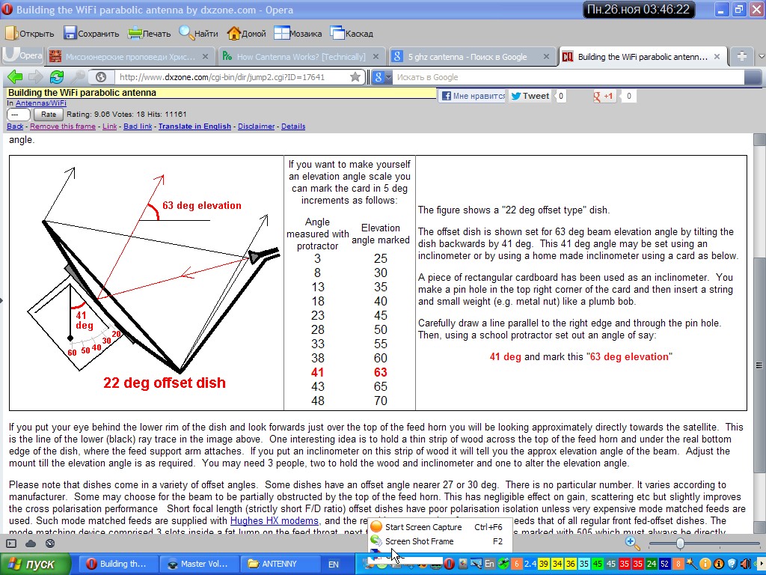Click the Bad link report link
This screenshot has height=575, width=766.
[x=138, y=126]
